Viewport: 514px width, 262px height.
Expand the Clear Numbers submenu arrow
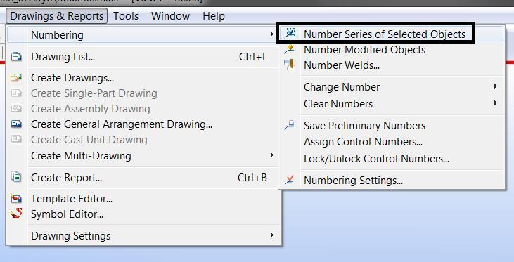pyautogui.click(x=495, y=103)
